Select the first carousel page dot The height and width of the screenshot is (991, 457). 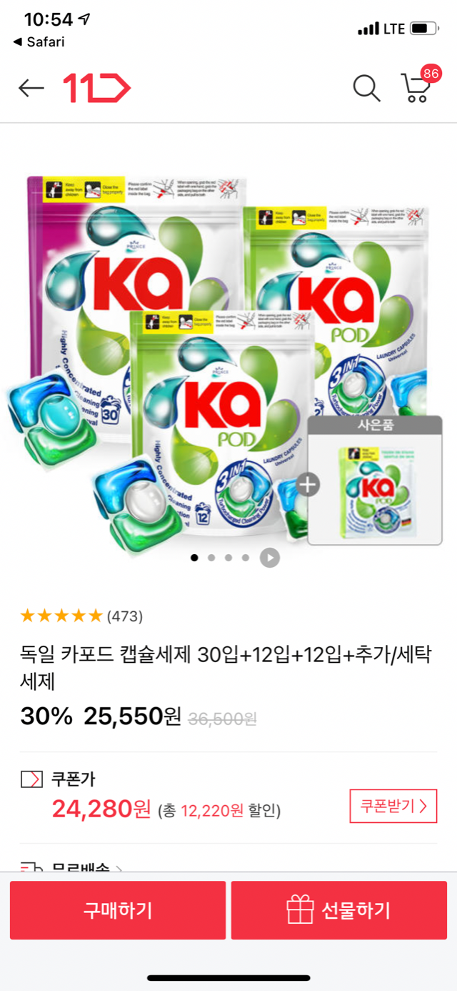pos(194,558)
